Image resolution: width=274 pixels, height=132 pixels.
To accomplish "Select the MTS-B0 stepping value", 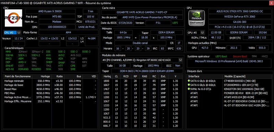I will coord(57,16).
